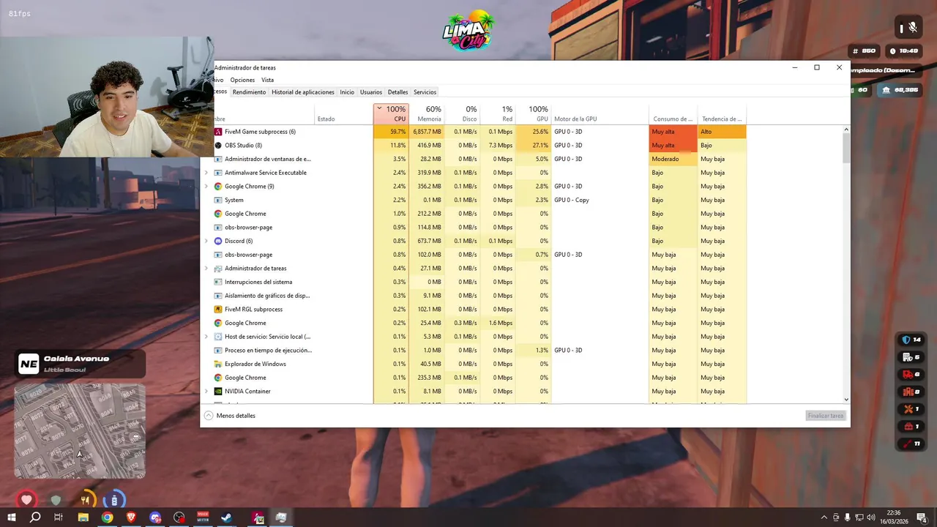
Task: Click the Antimalware Service Executable icon
Action: (218, 173)
